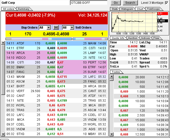Select the Quote Info tab
This screenshot has width=170, height=140.
pos(118,38)
